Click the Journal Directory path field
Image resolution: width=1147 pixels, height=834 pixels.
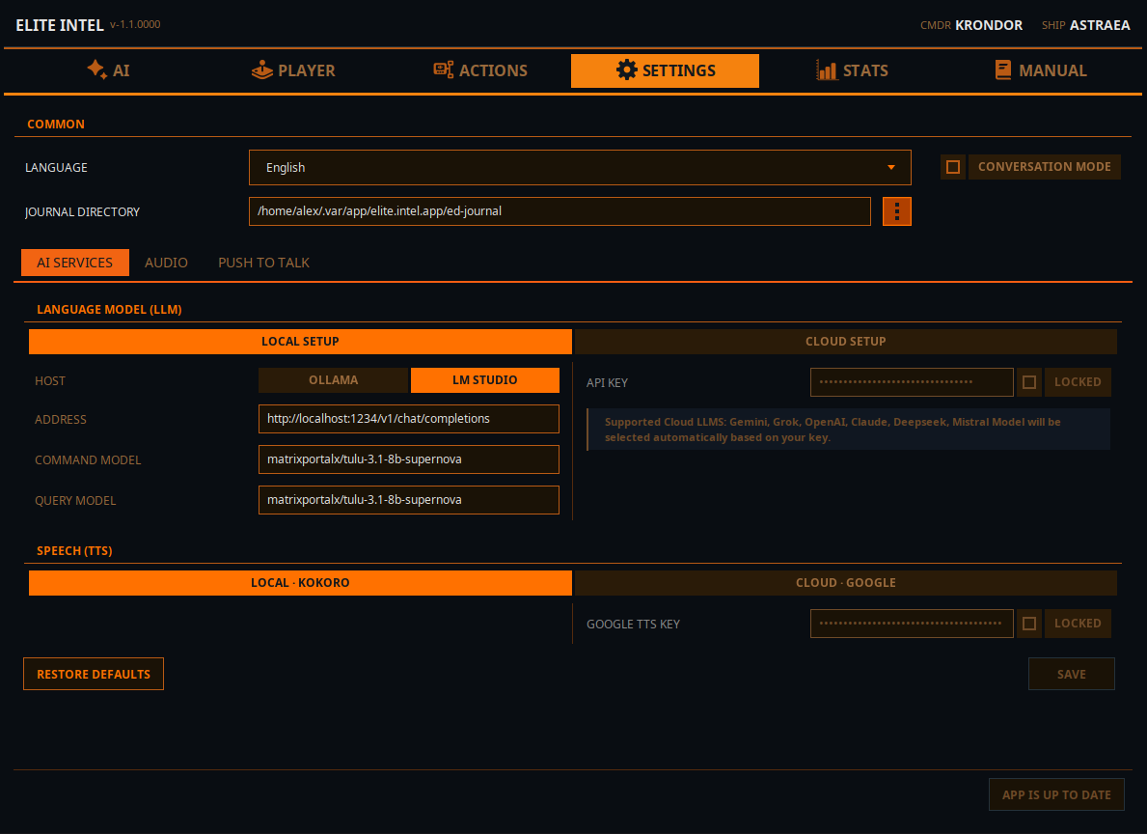(560, 211)
